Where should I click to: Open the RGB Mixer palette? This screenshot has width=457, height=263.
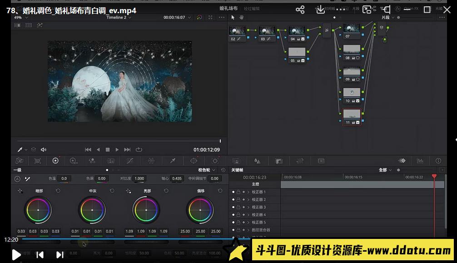92,161
